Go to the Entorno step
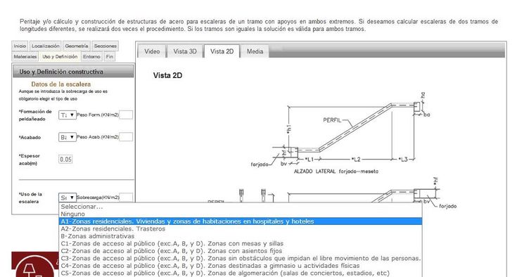 click(x=91, y=57)
